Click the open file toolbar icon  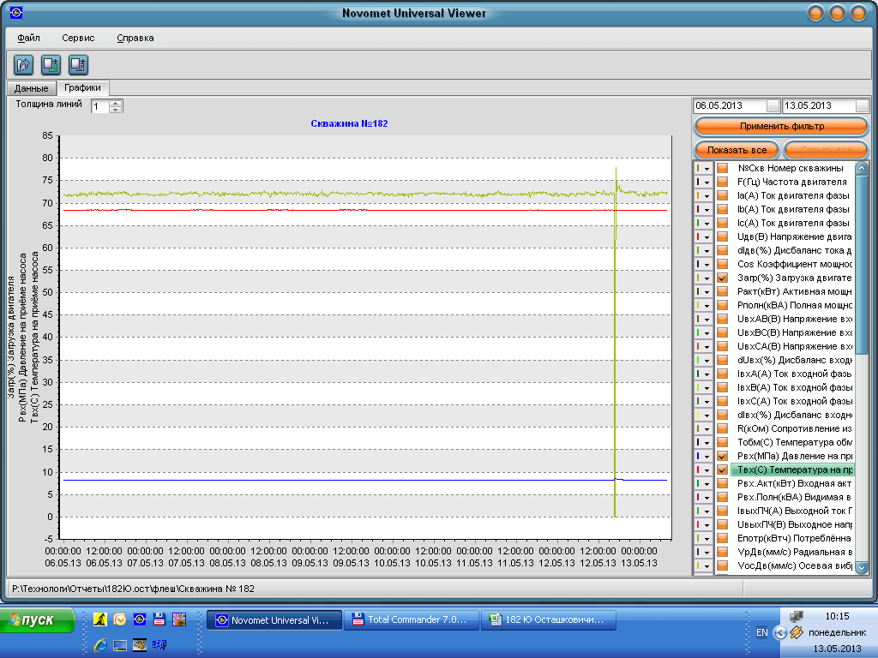[x=23, y=65]
